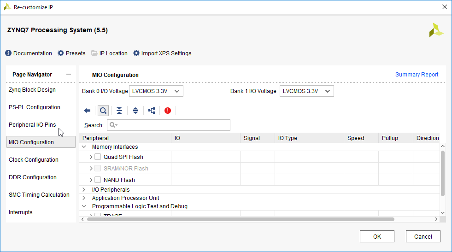Open Bank 0 I/O Voltage dropdown
Image resolution: width=452 pixels, height=252 pixels.
pos(156,91)
